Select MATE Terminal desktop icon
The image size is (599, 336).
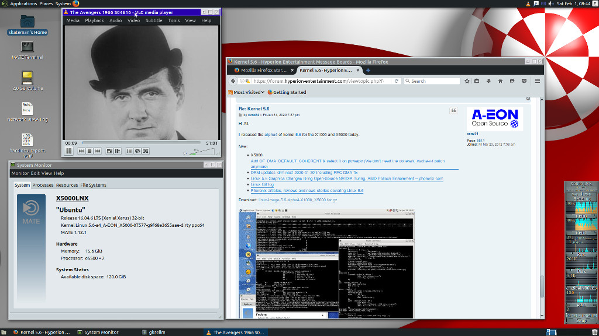[27, 50]
